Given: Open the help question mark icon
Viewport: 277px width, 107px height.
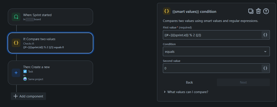Looking at the screenshot, I should [266, 11].
